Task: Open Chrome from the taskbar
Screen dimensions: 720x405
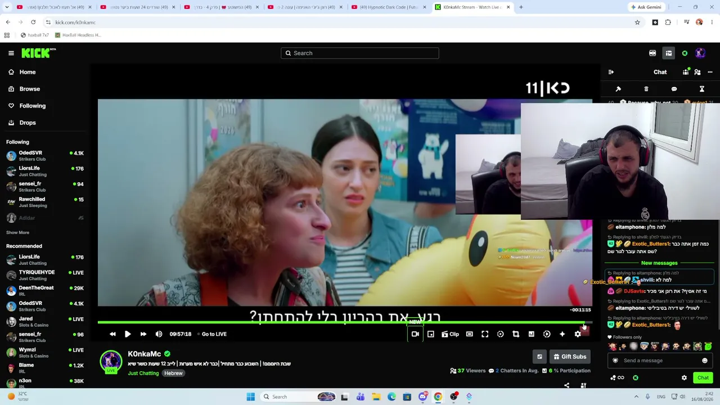Action: point(438,397)
